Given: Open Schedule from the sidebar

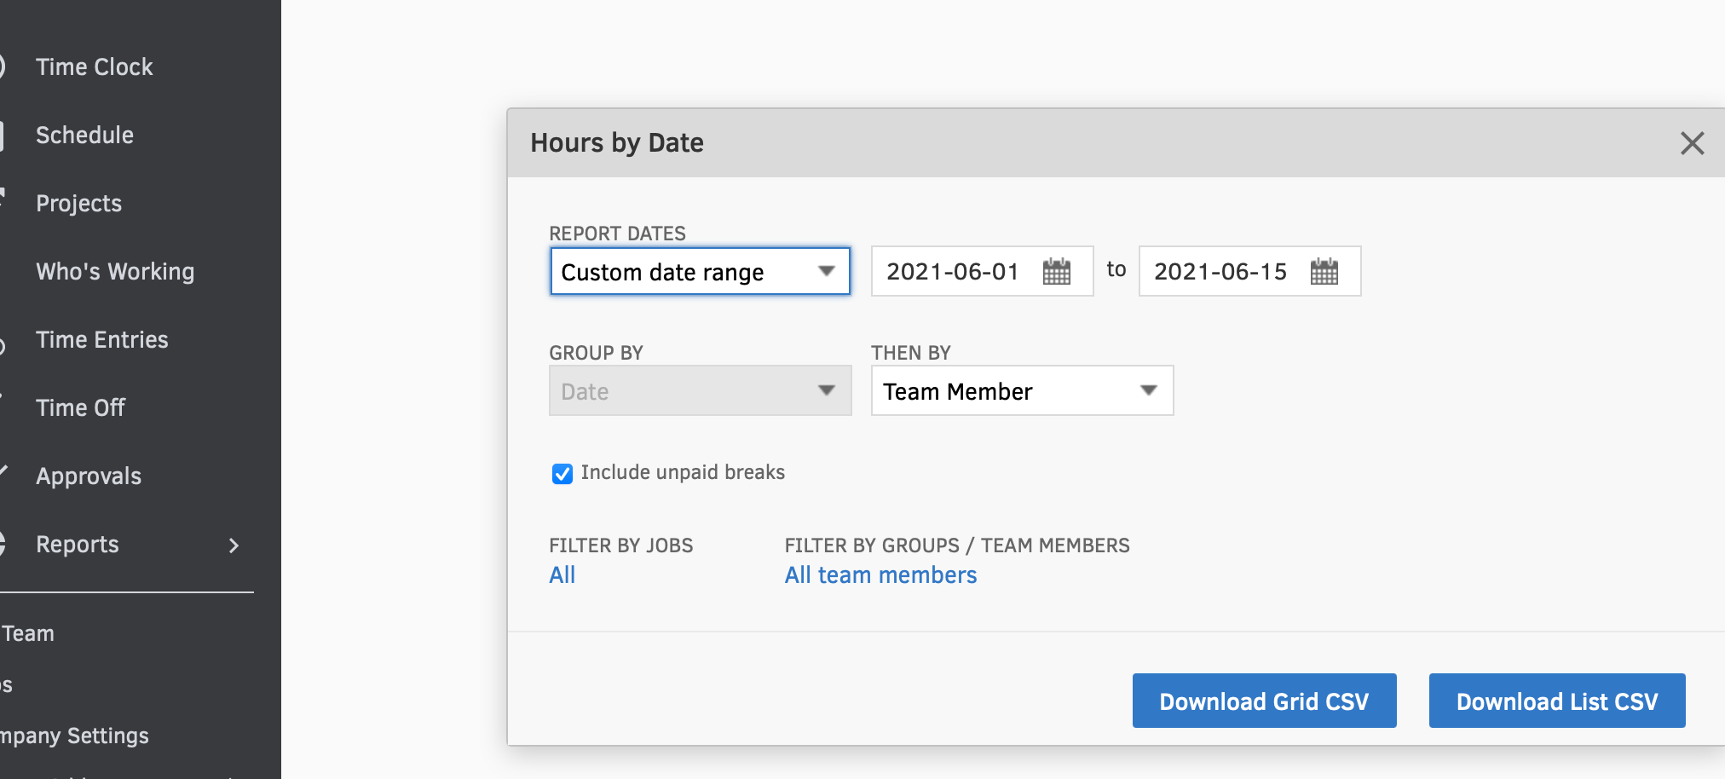Looking at the screenshot, I should (84, 136).
